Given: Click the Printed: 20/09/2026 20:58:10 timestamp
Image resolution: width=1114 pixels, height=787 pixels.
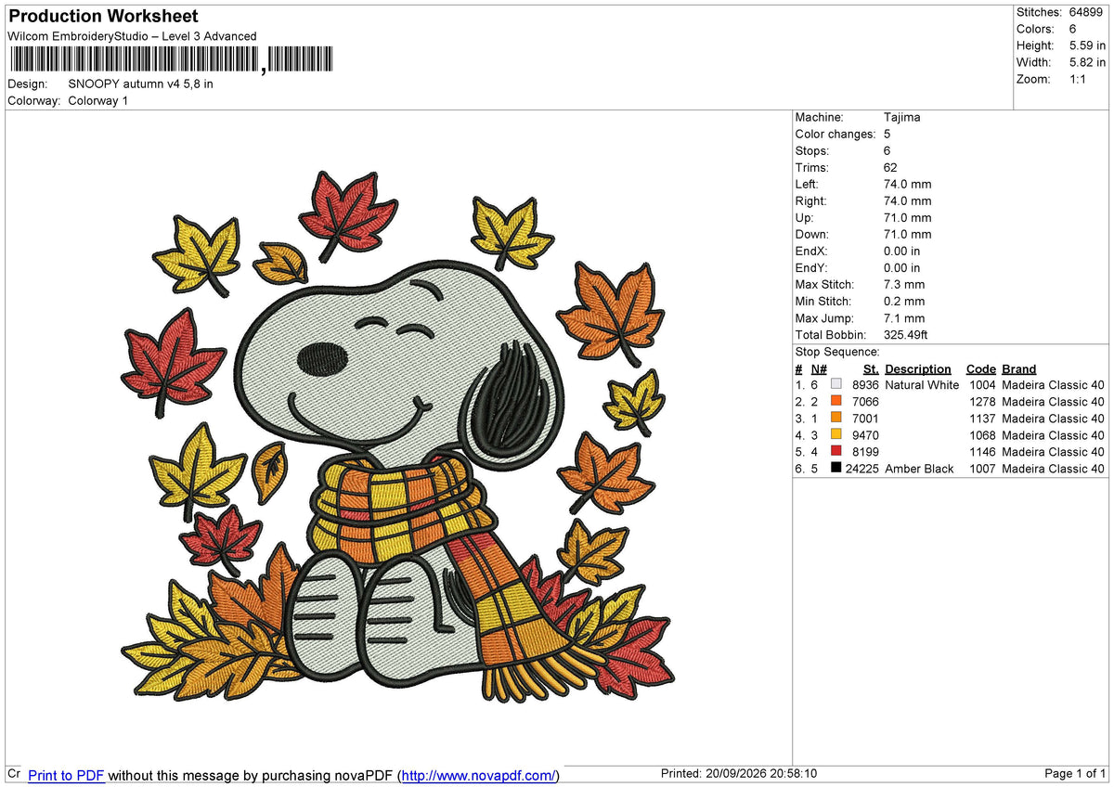Looking at the screenshot, I should point(738,774).
